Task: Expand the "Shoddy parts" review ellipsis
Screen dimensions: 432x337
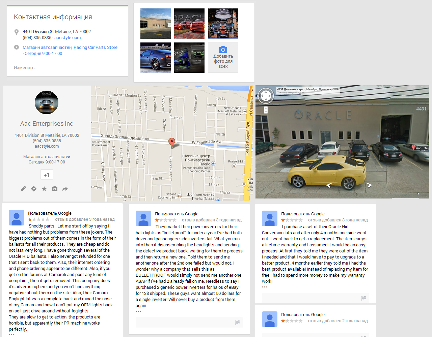Action: (x=11, y=335)
